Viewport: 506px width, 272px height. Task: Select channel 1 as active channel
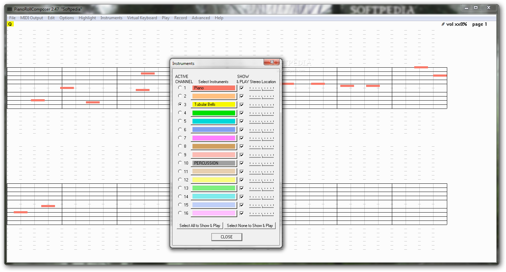(x=180, y=88)
